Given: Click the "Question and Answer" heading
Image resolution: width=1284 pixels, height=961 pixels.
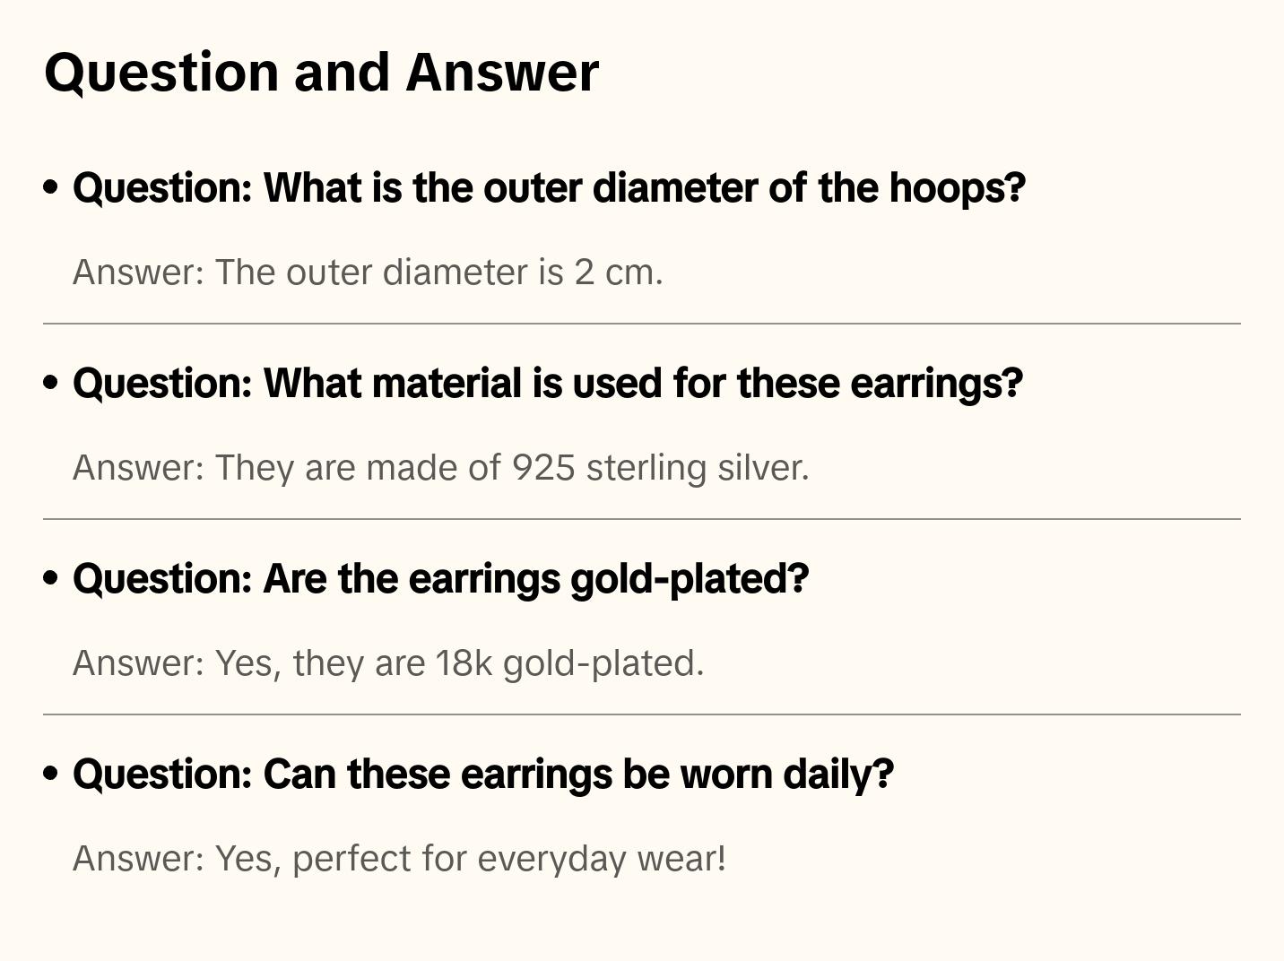Looking at the screenshot, I should tap(321, 72).
